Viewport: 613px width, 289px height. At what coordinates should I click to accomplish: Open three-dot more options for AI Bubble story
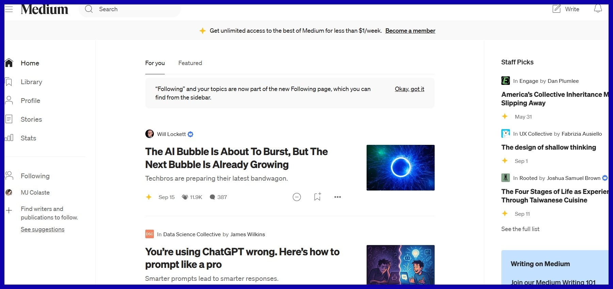337,197
